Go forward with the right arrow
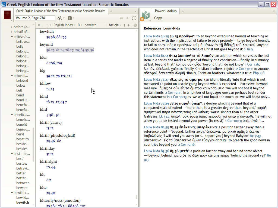 click(x=127, y=18)
